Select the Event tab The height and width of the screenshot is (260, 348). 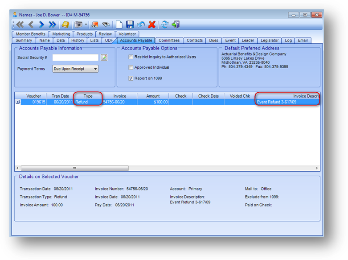(230, 41)
